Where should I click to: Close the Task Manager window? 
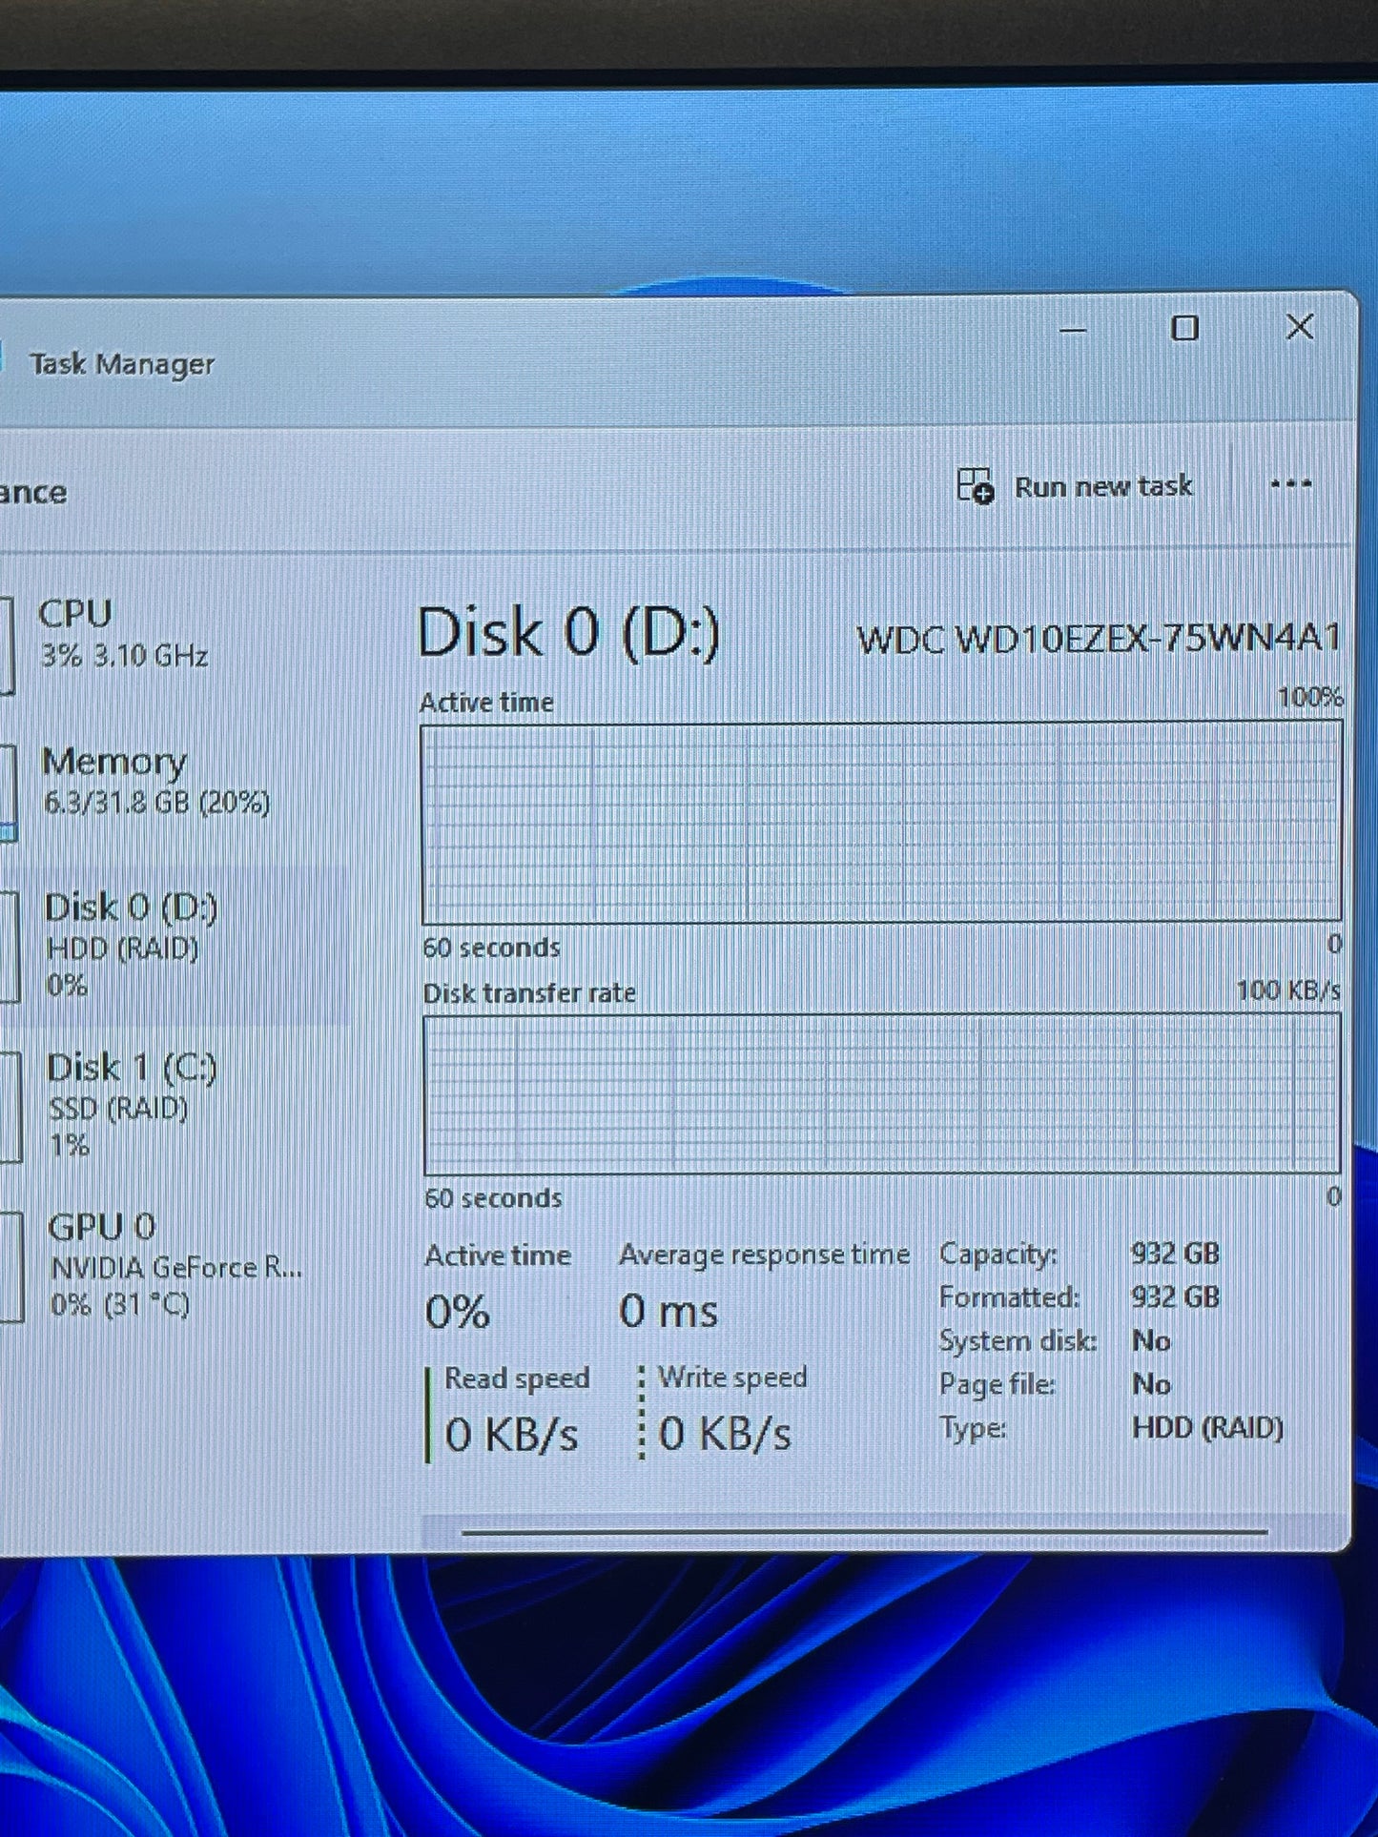tap(1300, 328)
